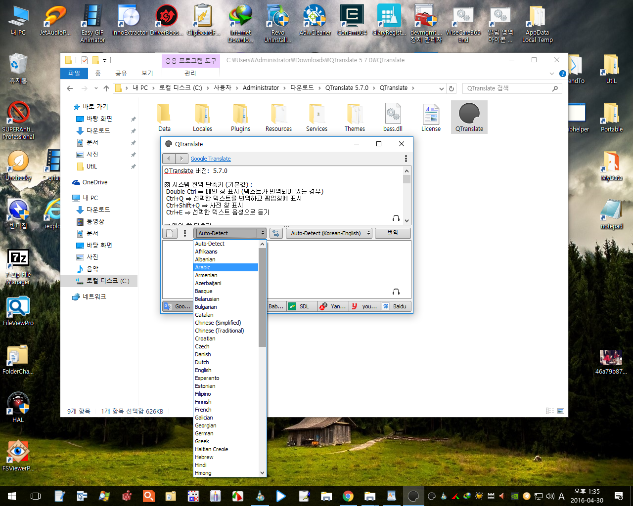
Task: Expand the Explorer address bar history dropdown
Action: point(442,88)
